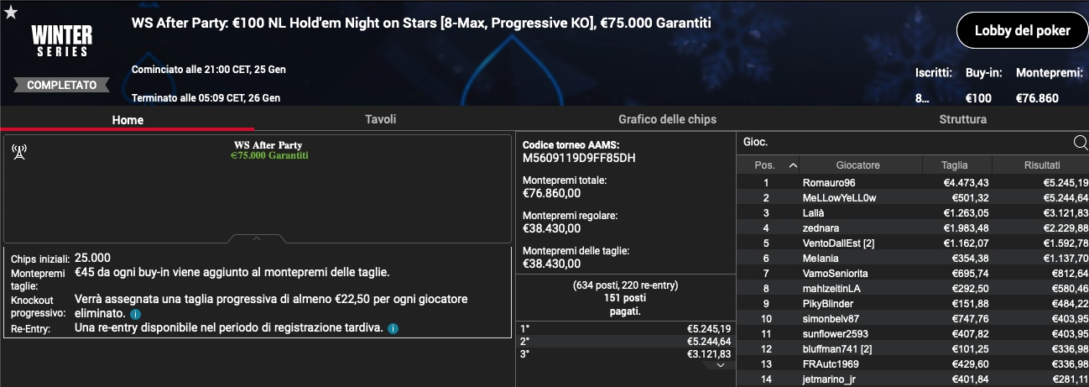Click the Giocatore column header
1089x387 pixels.
point(861,165)
